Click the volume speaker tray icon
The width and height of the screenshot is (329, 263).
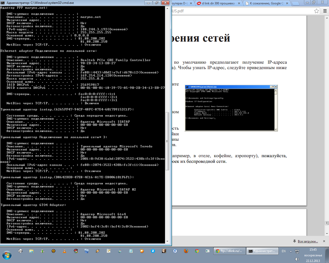[x=297, y=259]
